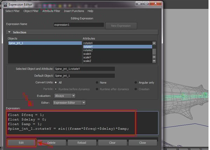Open the Editor dropdown
The width and height of the screenshot is (210, 150).
pyautogui.click(x=69, y=103)
